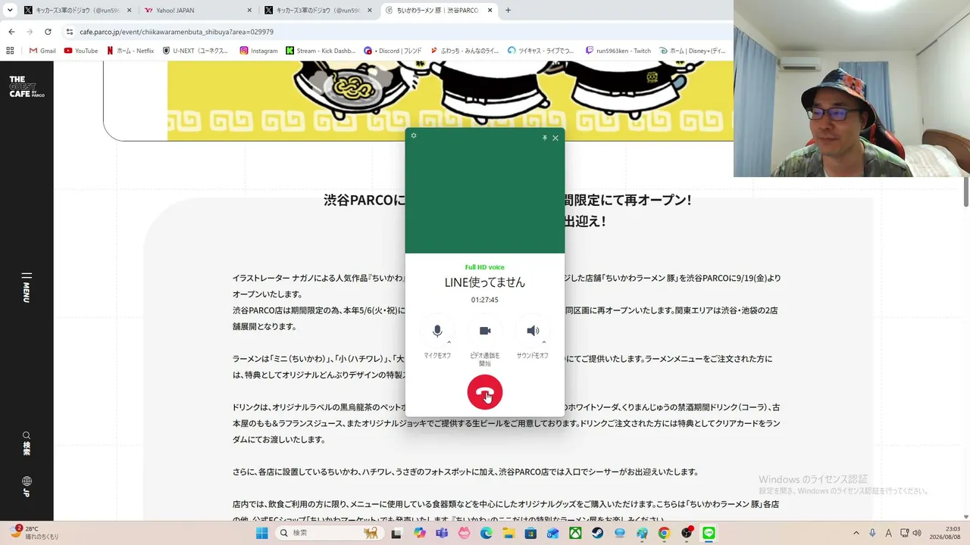Open the ツイキャス bookmark
Image resolution: width=970 pixels, height=545 pixels.
541,51
